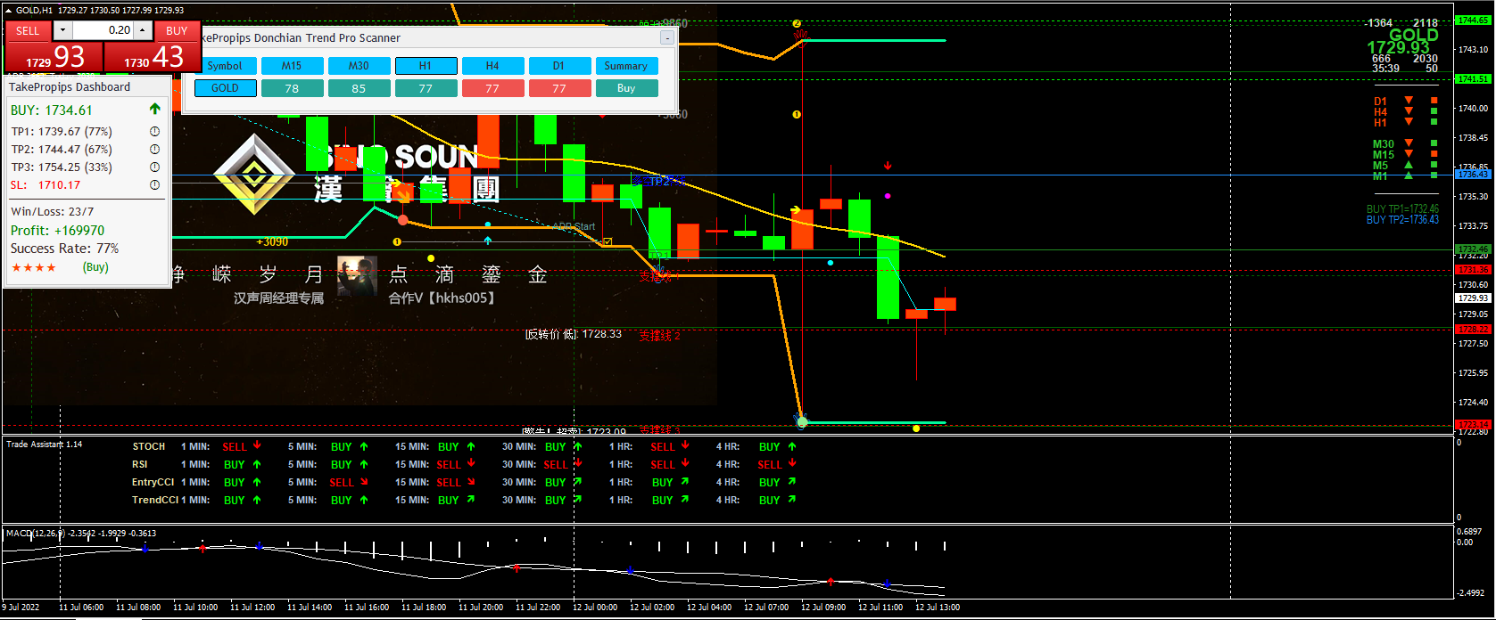Select the D1 timeframe header in scanner
This screenshot has width=1496, height=620.
[559, 66]
